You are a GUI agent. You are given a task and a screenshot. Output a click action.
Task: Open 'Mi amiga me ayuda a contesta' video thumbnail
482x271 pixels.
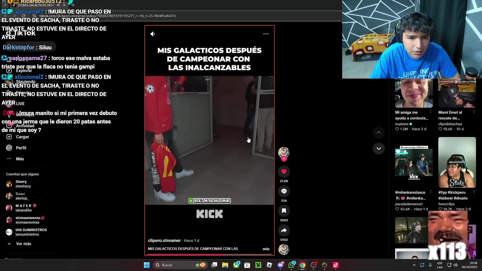coord(414,93)
